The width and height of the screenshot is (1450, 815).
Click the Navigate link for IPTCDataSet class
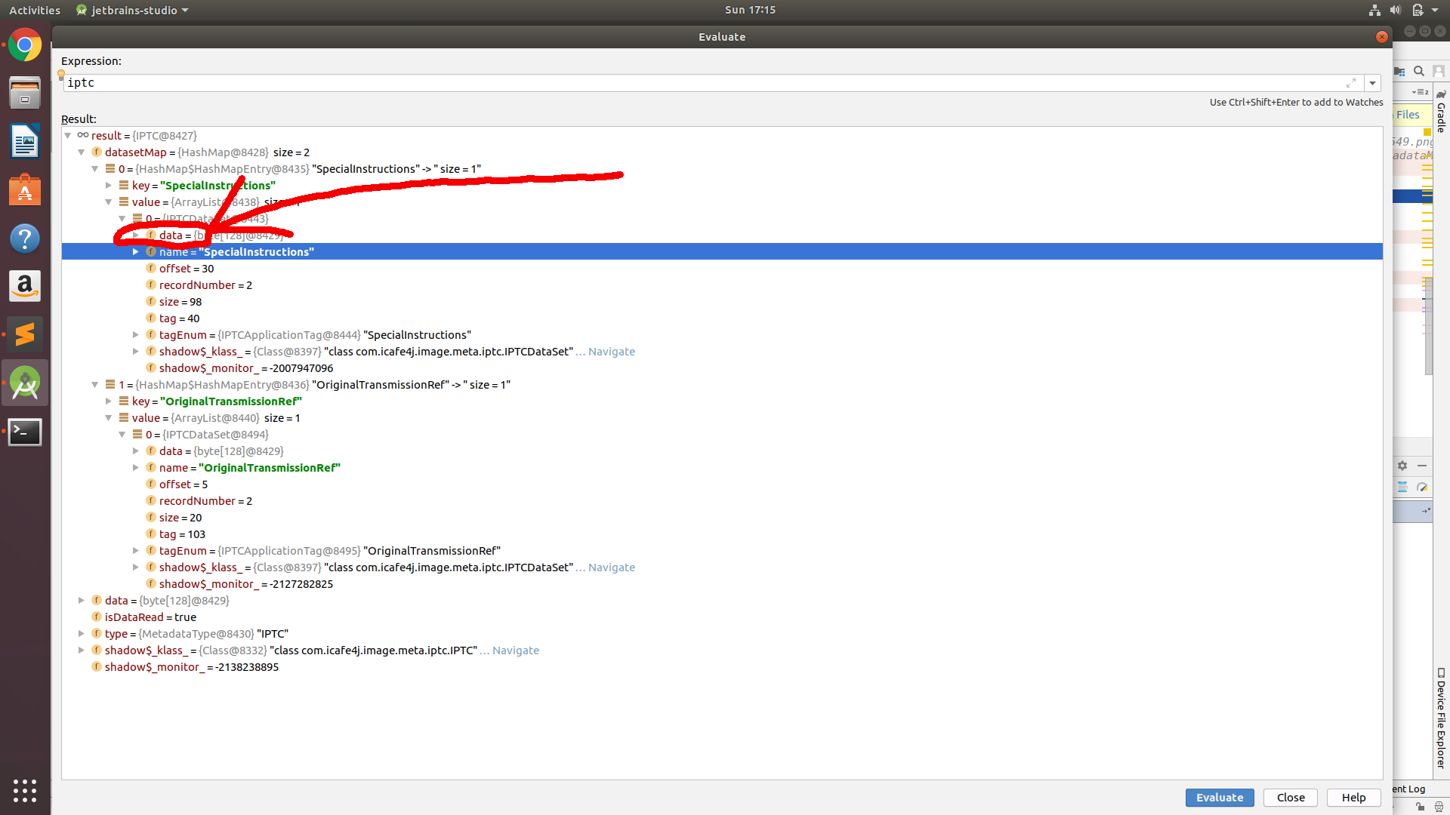pyautogui.click(x=610, y=351)
